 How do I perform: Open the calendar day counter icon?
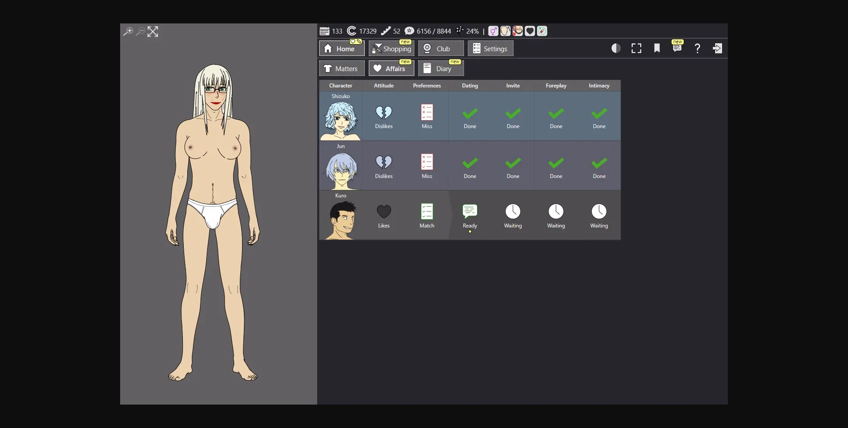point(324,31)
